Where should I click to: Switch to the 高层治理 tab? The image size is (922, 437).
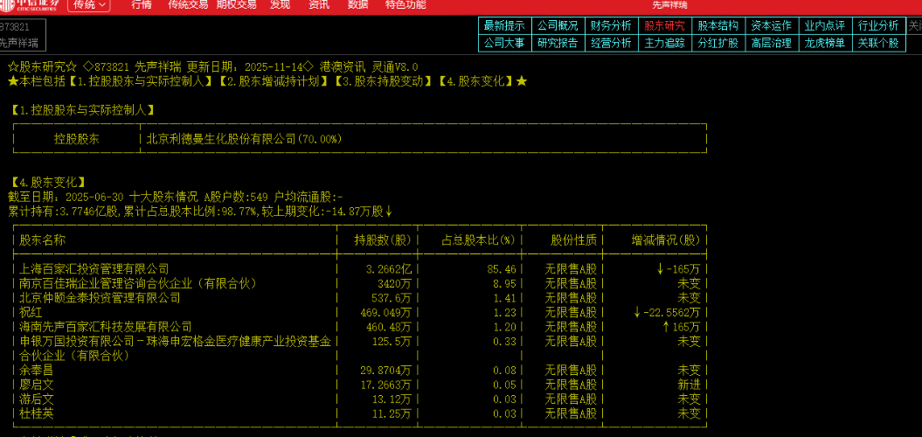click(x=772, y=43)
